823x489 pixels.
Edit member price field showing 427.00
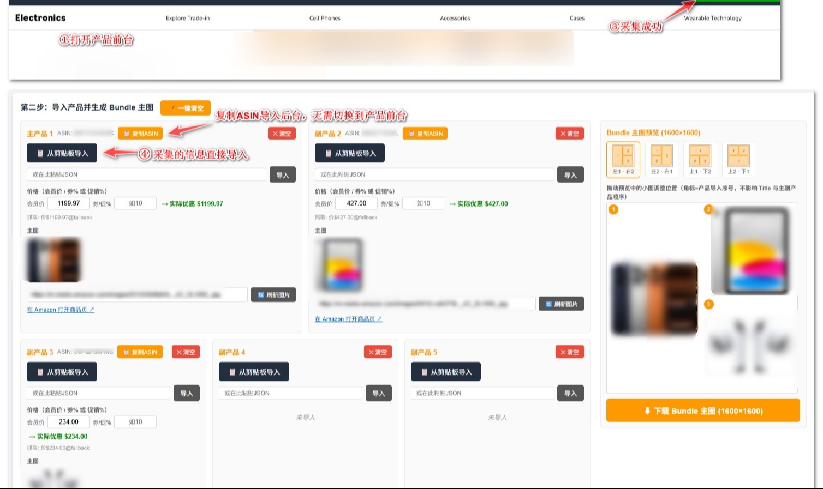(356, 203)
